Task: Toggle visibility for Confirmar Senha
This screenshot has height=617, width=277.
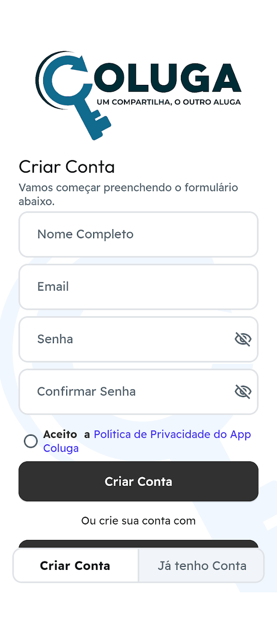Action: tap(243, 392)
